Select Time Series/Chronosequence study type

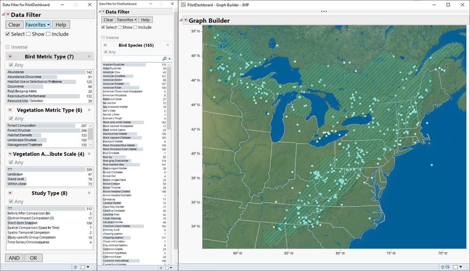[50, 242]
